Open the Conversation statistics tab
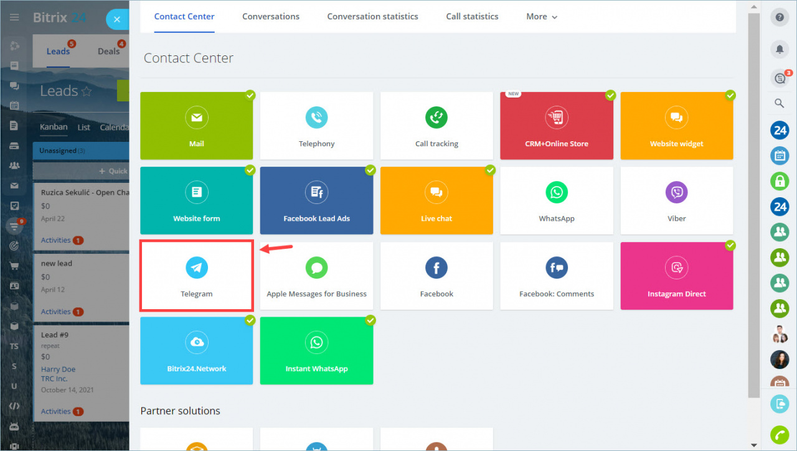The width and height of the screenshot is (797, 451). click(x=373, y=16)
